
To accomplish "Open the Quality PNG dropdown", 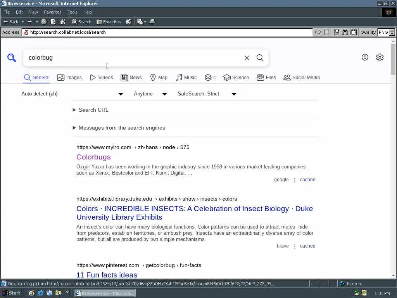I will (386, 32).
